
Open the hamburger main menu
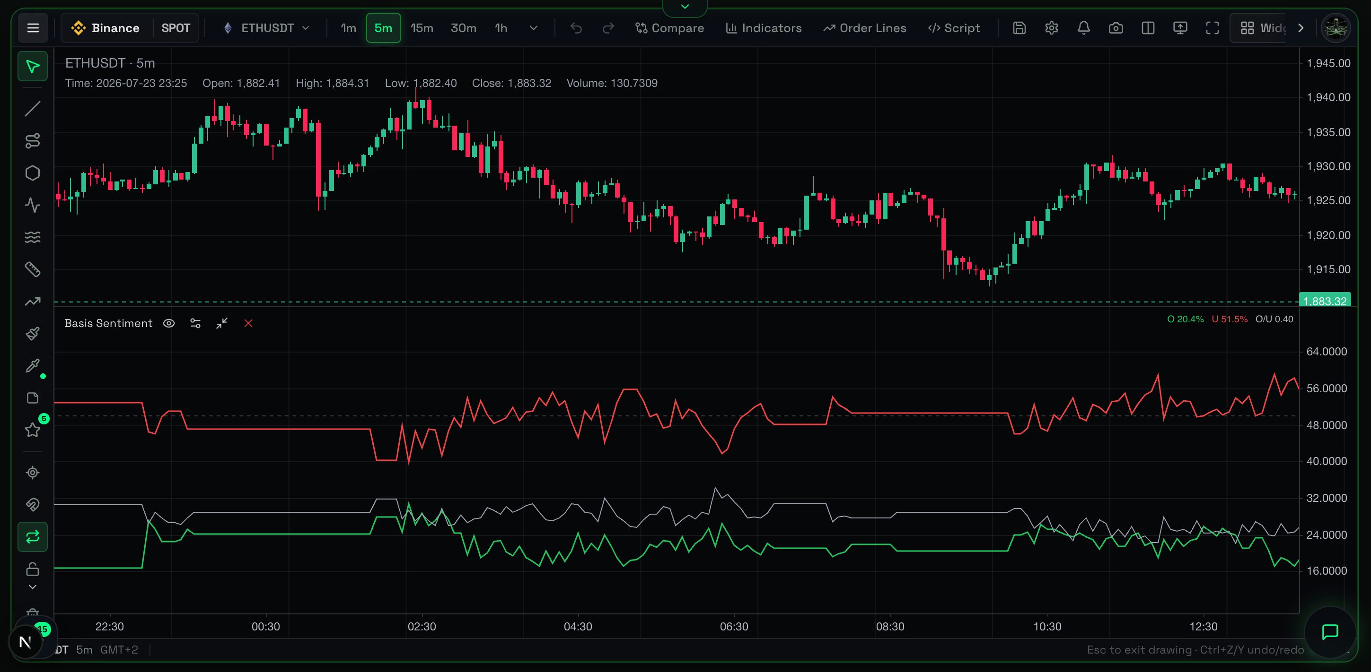point(33,28)
